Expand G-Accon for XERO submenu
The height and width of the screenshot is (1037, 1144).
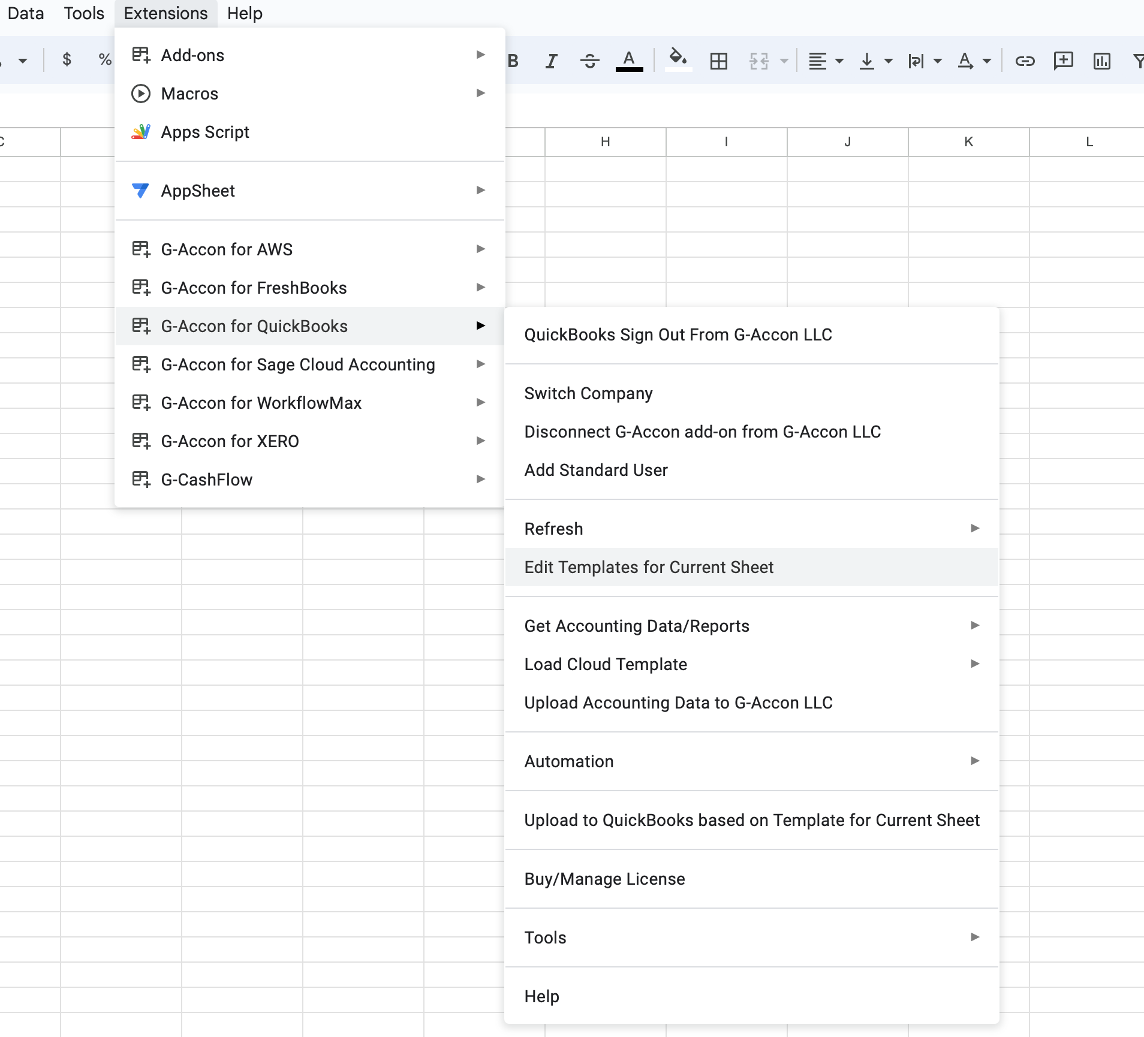309,441
